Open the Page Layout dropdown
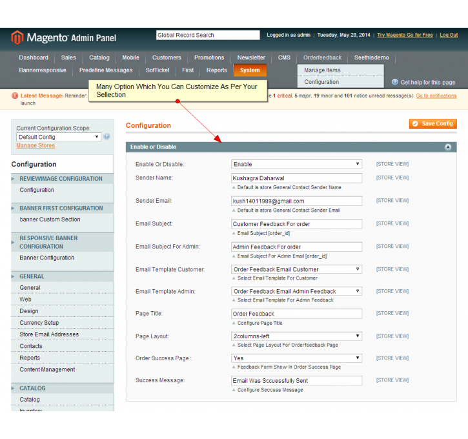This screenshot has width=468, height=439. click(x=297, y=336)
